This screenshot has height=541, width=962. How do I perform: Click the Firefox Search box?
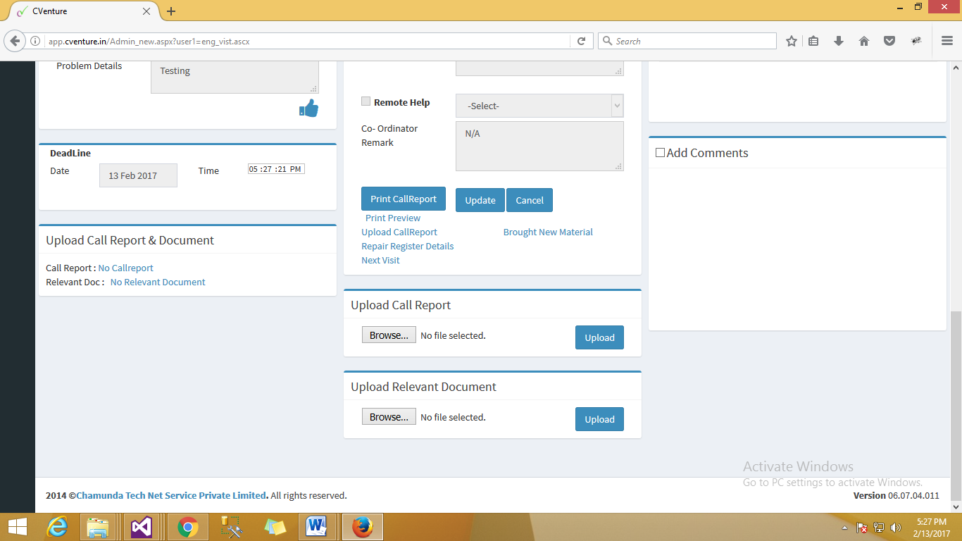pos(687,41)
